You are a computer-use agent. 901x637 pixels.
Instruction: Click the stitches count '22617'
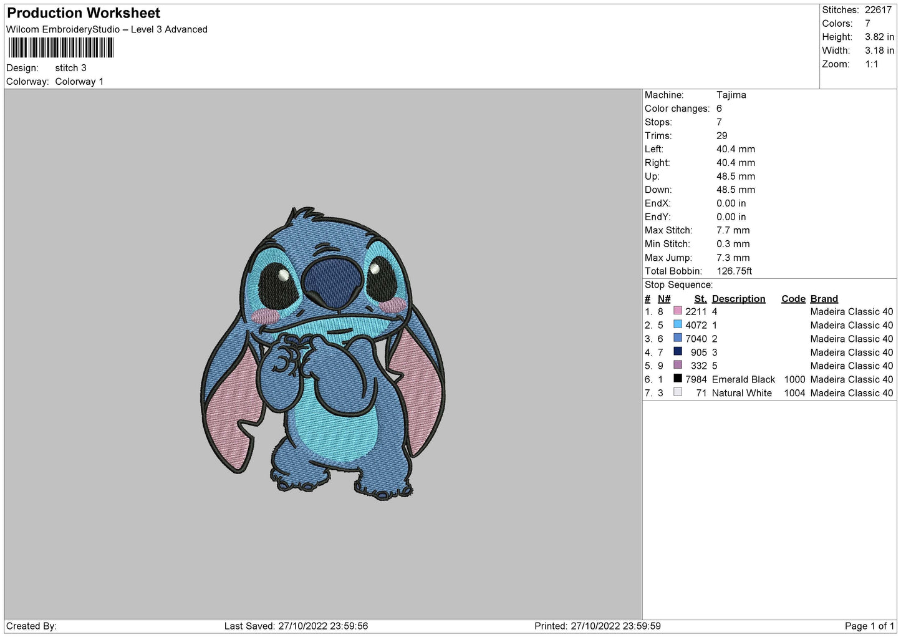point(878,10)
